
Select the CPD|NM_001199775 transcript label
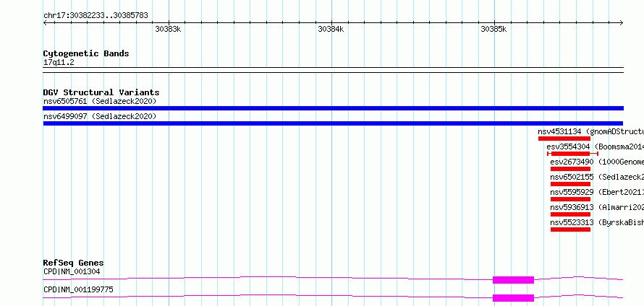pos(78,290)
